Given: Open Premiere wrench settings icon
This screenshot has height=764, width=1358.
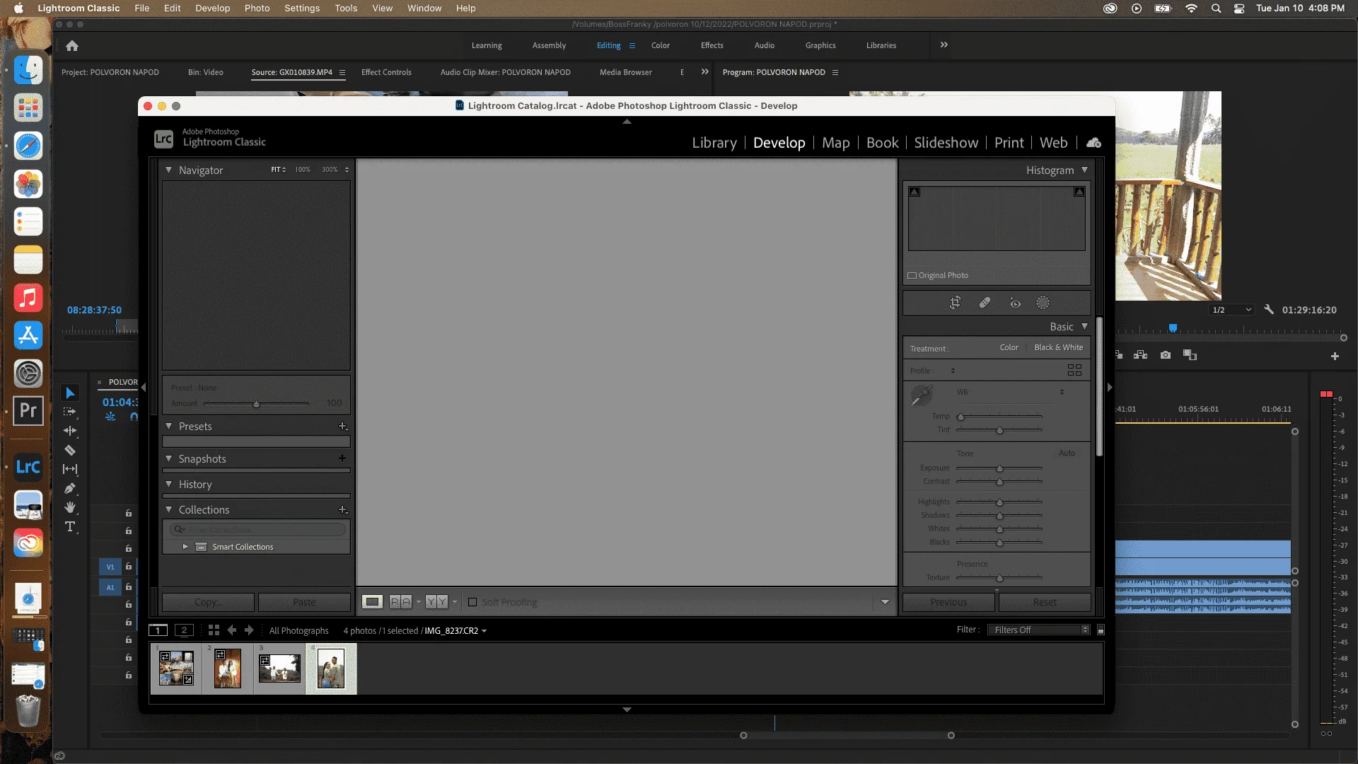Looking at the screenshot, I should (1269, 309).
